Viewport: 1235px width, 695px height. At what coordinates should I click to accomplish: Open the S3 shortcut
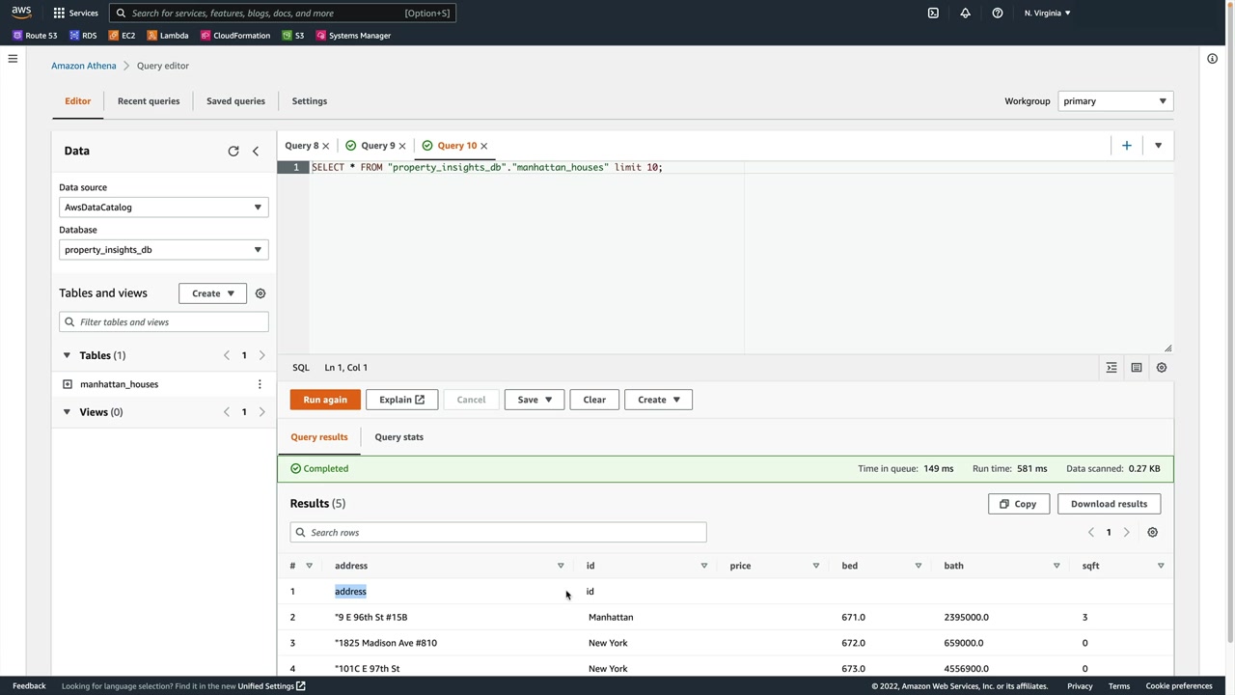click(x=293, y=36)
